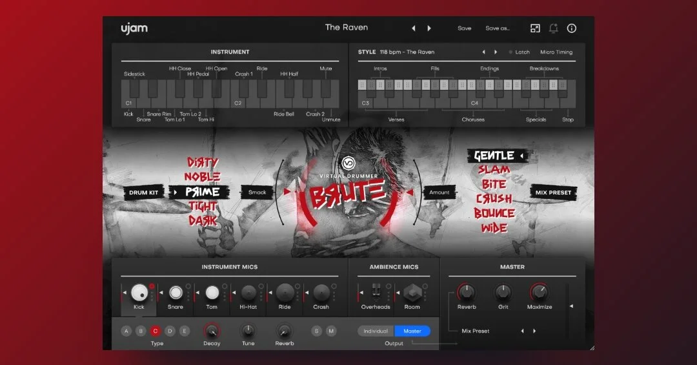697x365 pixels.
Task: Select kick Type E
Action: tap(185, 331)
